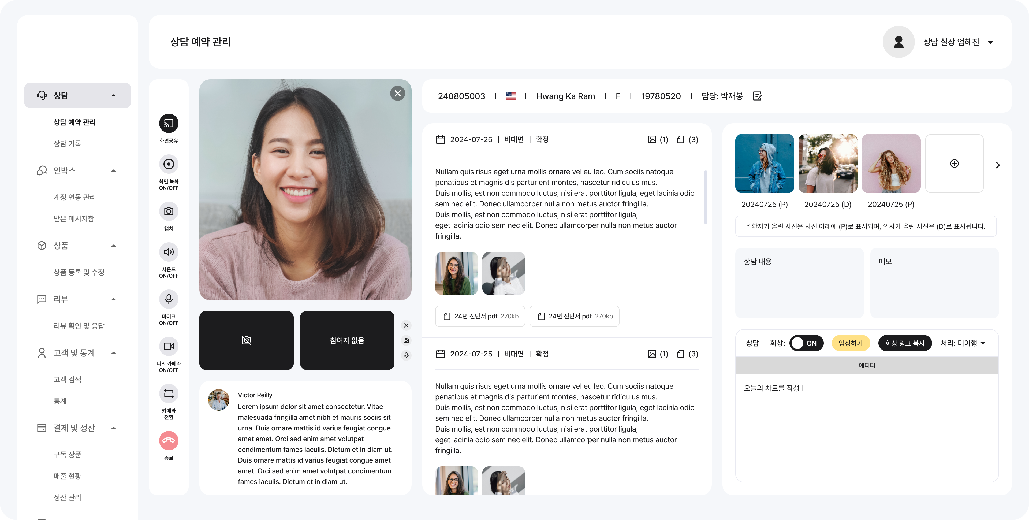Add a new photo with the plus icon
The height and width of the screenshot is (520, 1029).
point(954,164)
